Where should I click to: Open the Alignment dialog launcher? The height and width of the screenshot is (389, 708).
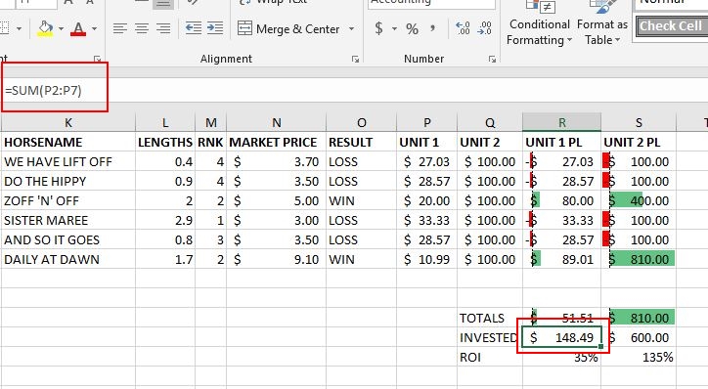[x=356, y=59]
